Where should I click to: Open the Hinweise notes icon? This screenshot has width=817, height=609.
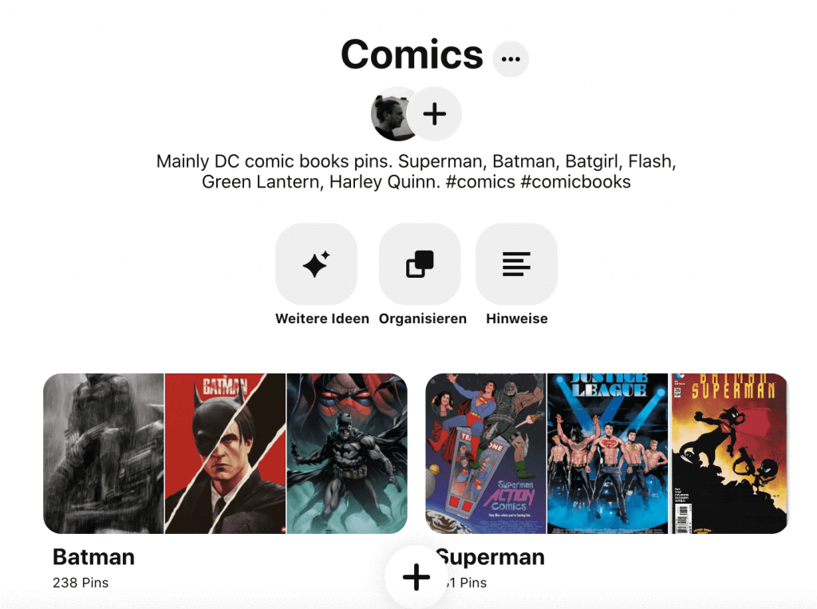point(516,264)
